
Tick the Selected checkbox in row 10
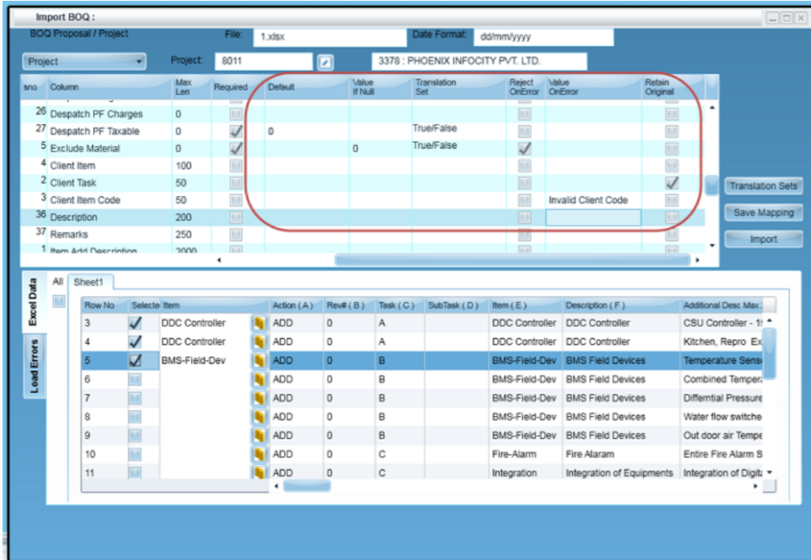point(135,455)
